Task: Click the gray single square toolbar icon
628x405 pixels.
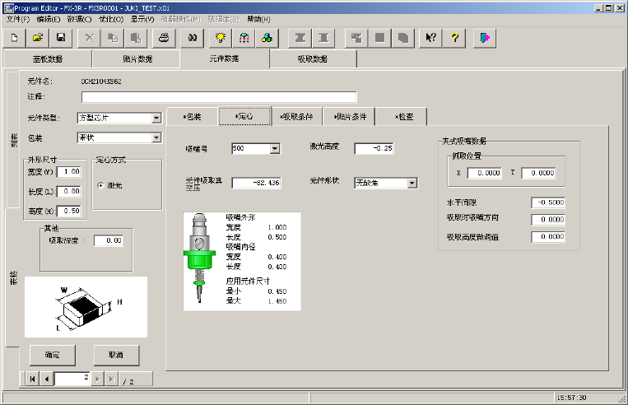Action: [x=379, y=38]
